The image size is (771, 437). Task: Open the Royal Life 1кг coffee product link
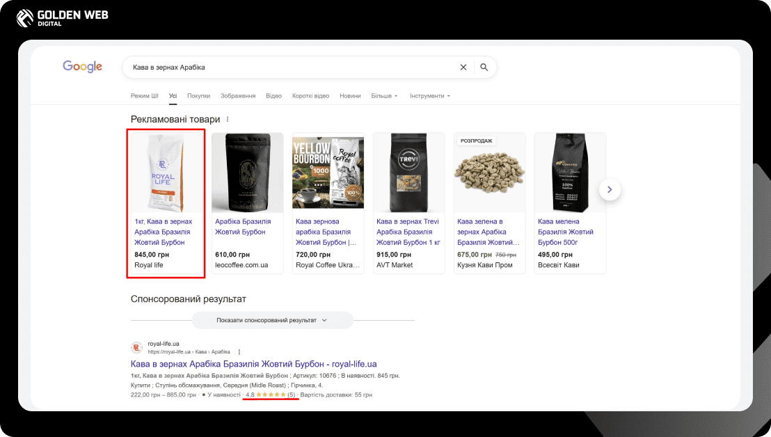click(x=163, y=232)
